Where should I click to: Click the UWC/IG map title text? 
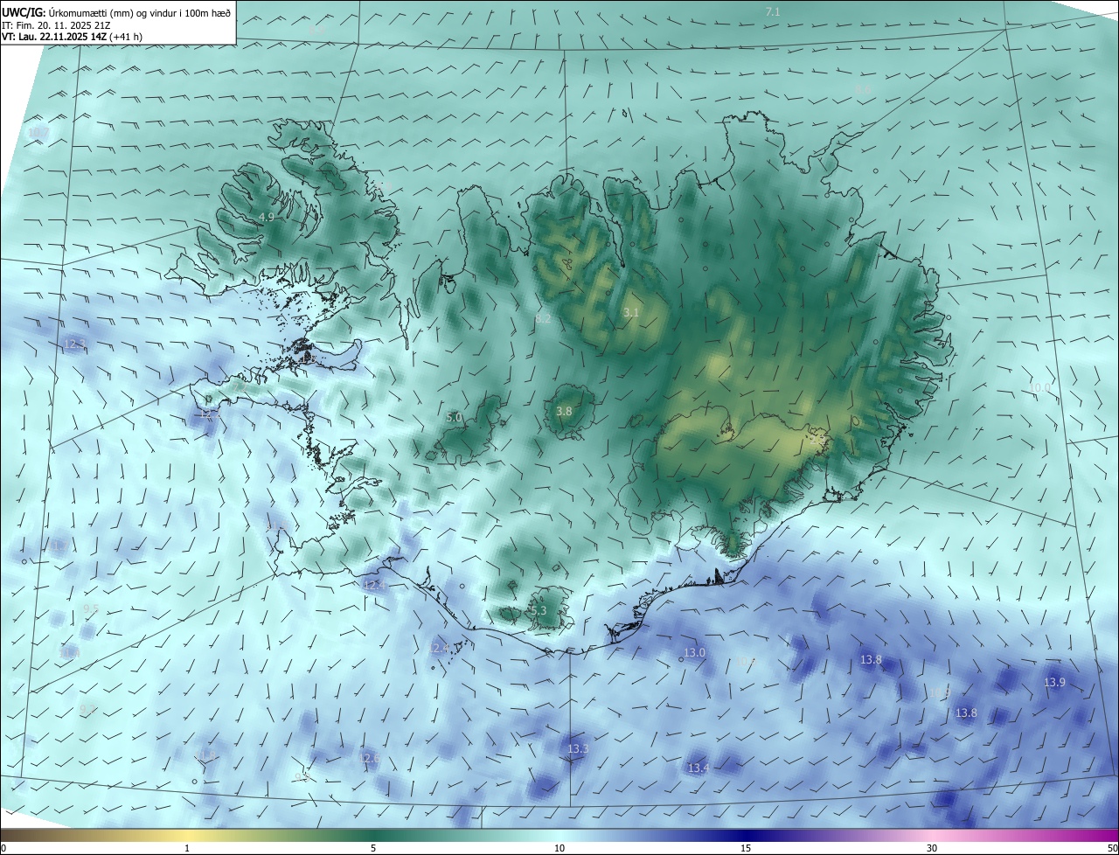(117, 12)
